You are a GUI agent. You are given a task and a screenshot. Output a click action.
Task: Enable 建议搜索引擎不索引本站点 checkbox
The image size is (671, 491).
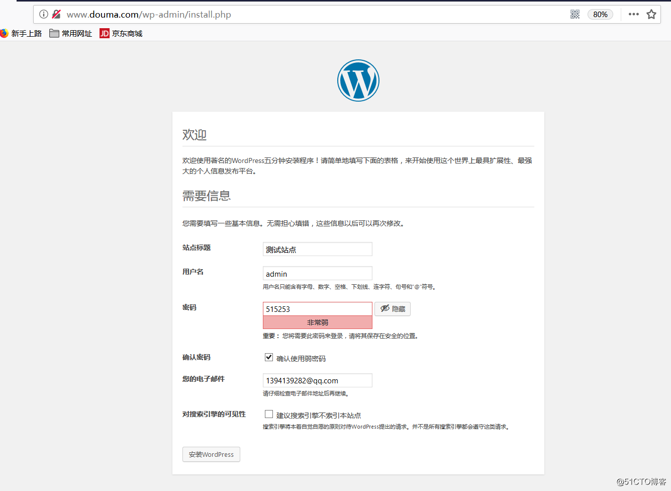(x=269, y=414)
